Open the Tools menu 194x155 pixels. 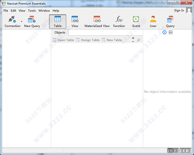point(32,11)
